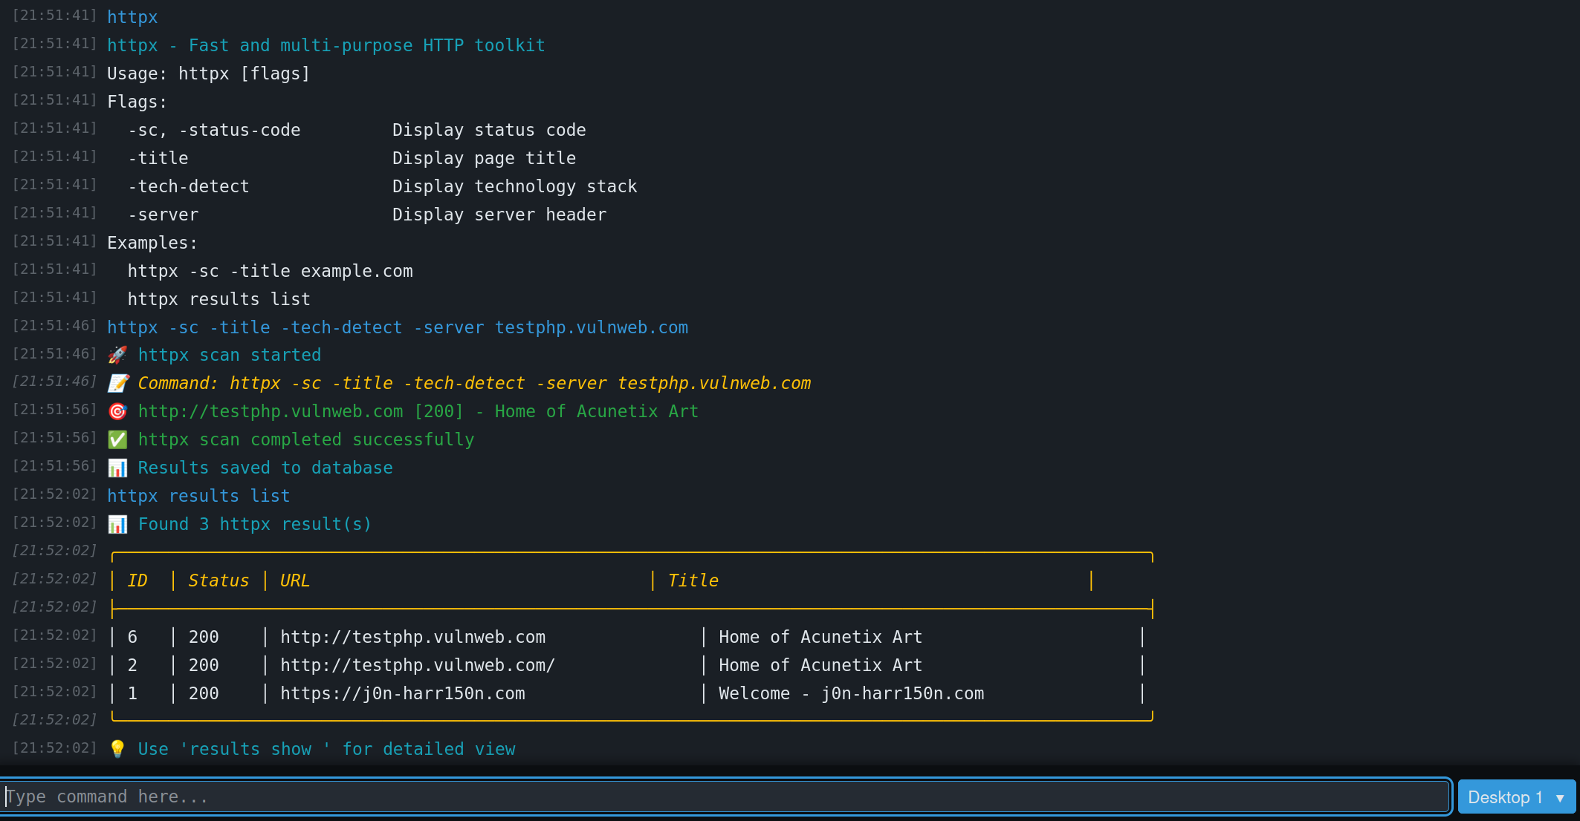Open the Desktop 1 dropdown
The width and height of the screenshot is (1580, 821).
(1515, 797)
